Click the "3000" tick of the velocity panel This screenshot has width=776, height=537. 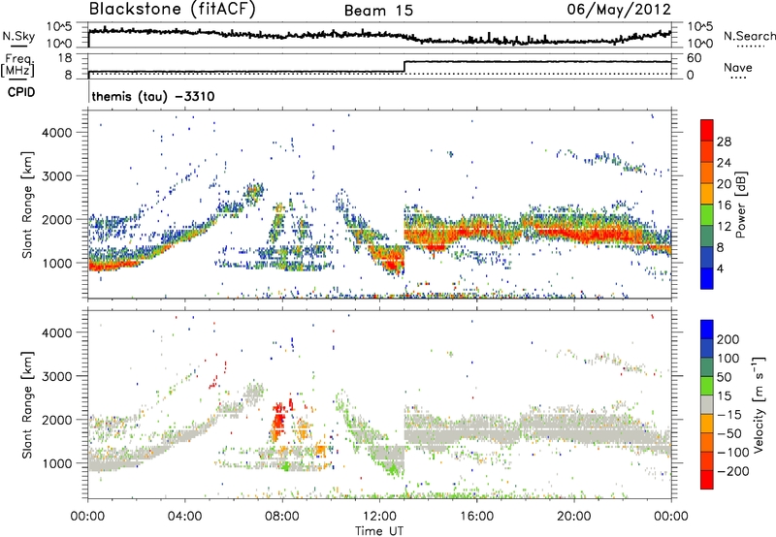click(57, 376)
